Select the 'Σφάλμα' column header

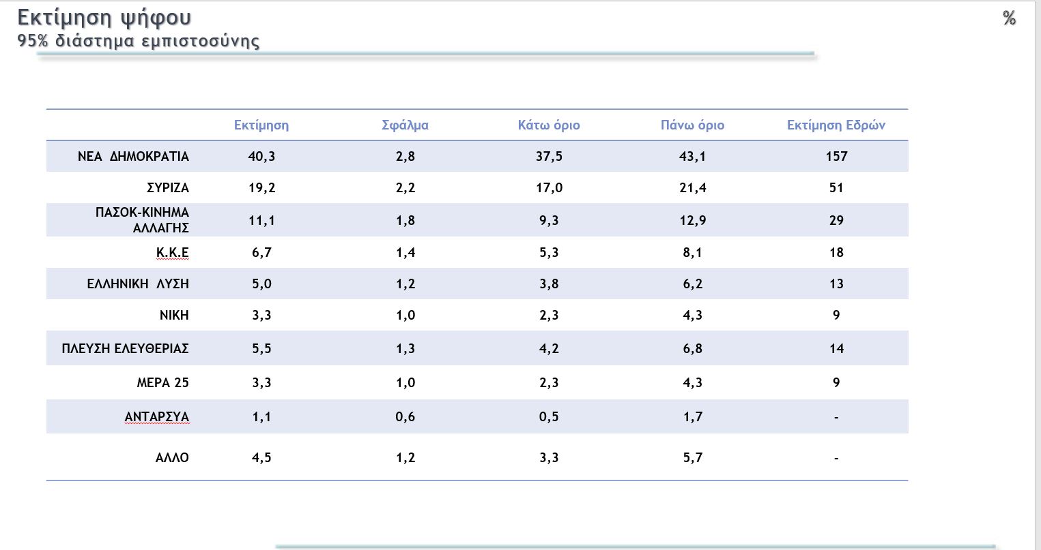pyautogui.click(x=405, y=125)
